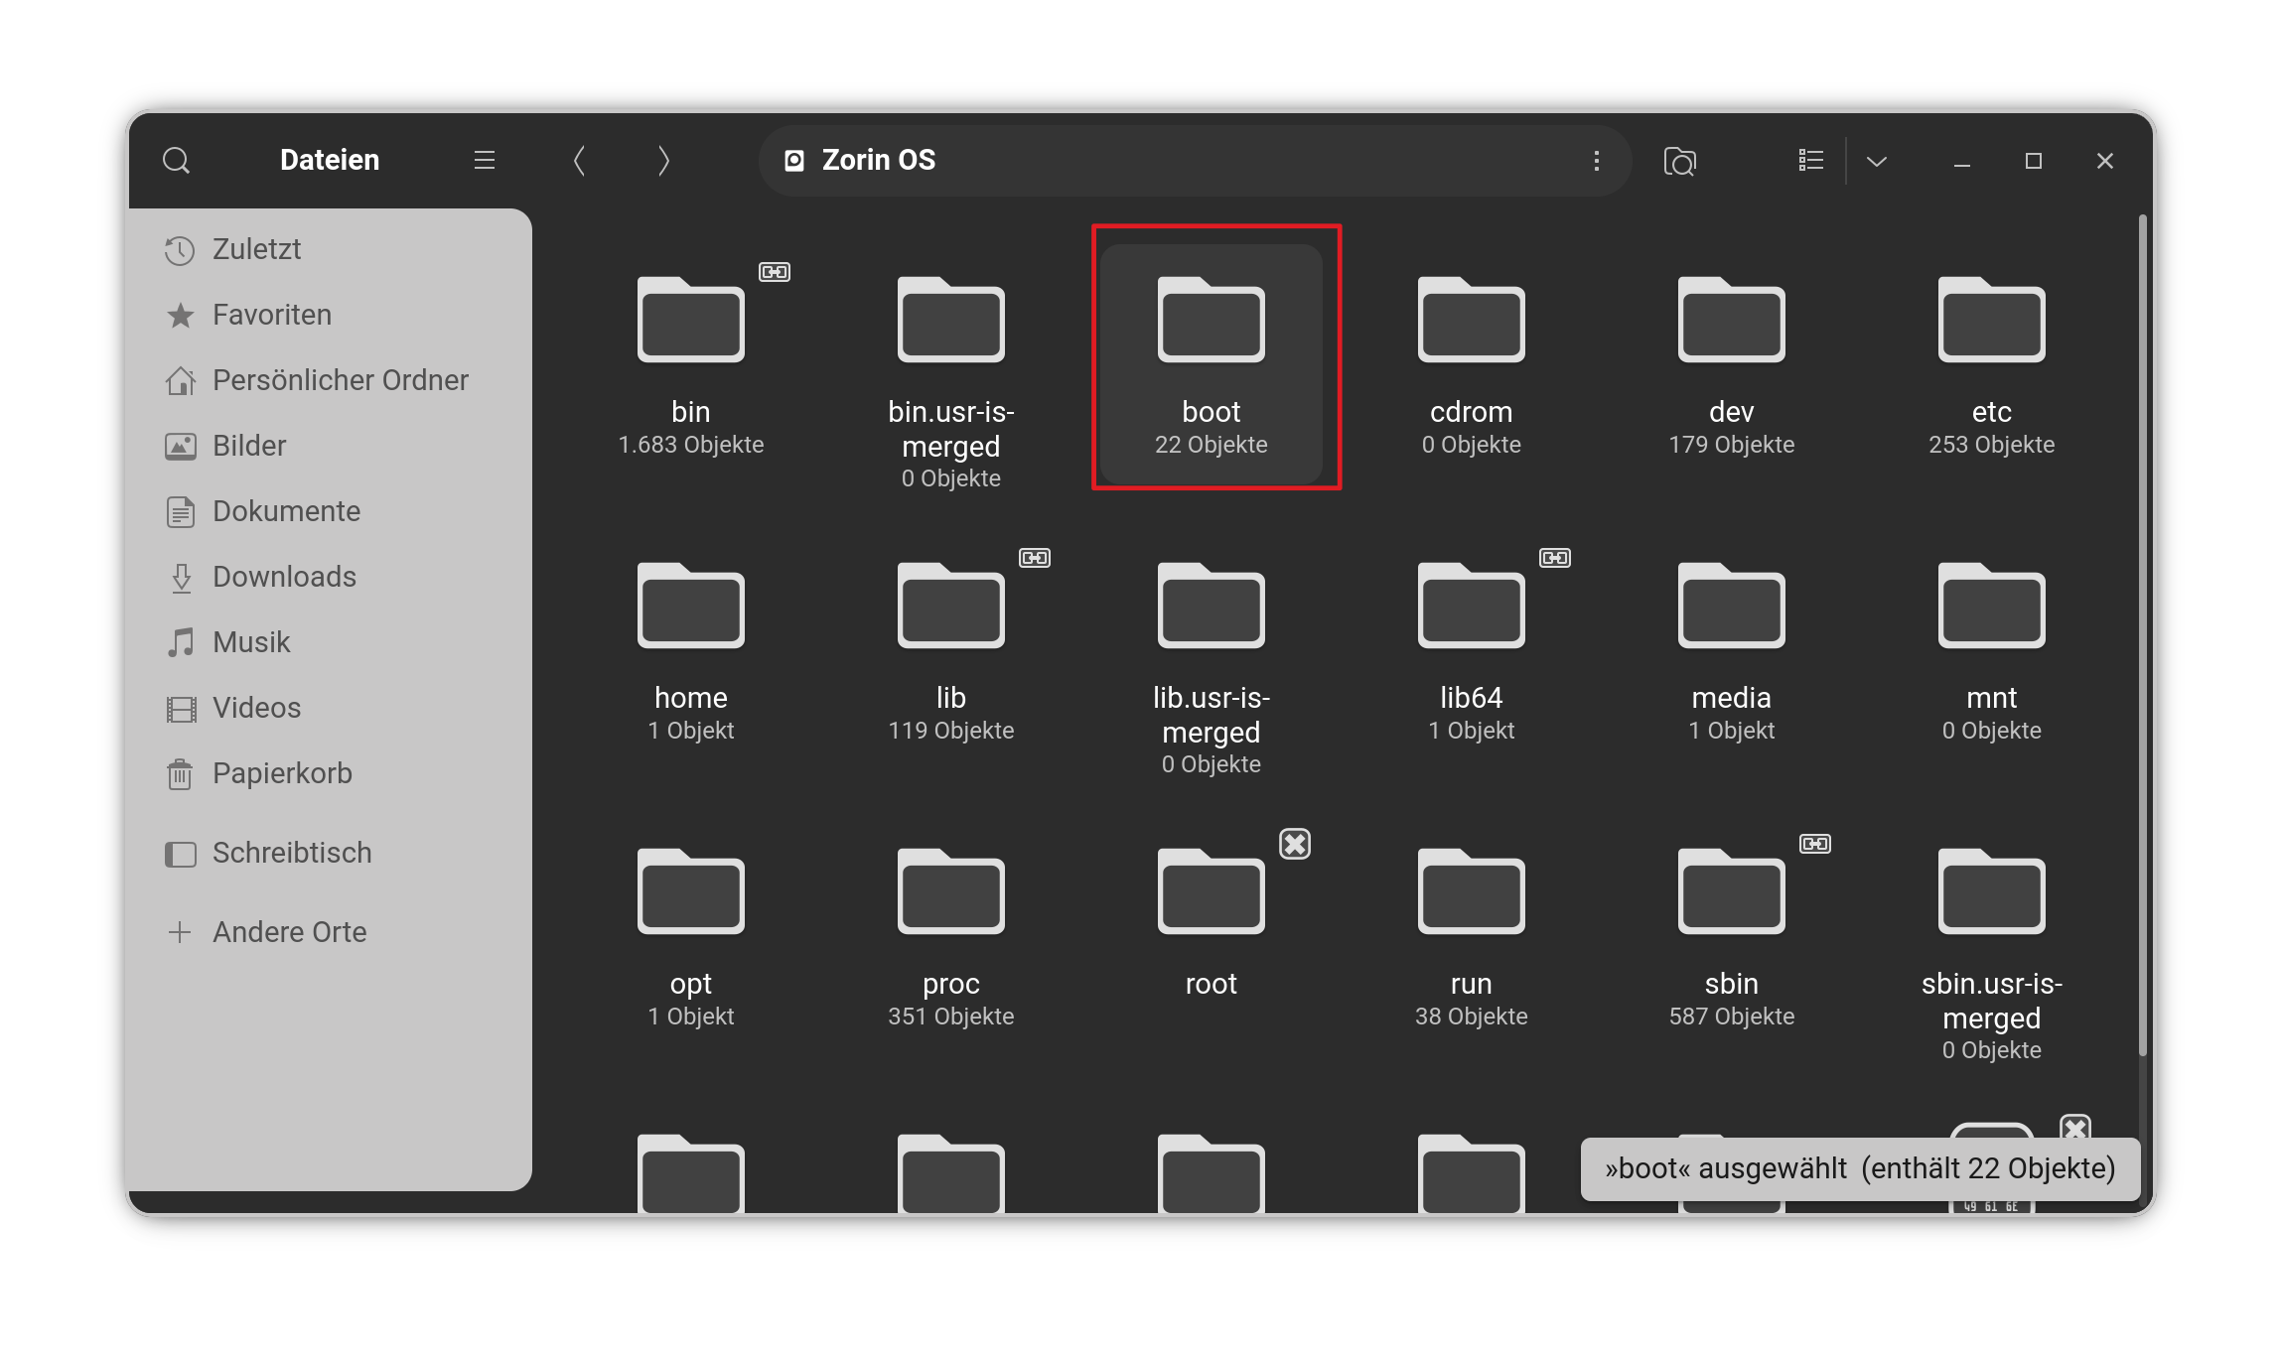Image resolution: width=2282 pixels, height=1358 pixels.
Task: Open the sidebar hamburger menu
Action: pyautogui.click(x=485, y=161)
